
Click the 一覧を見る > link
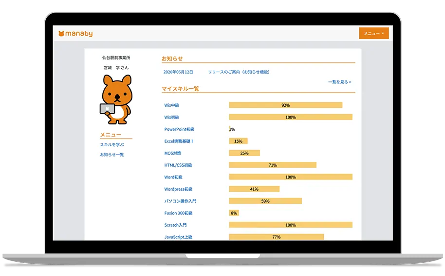coord(339,82)
